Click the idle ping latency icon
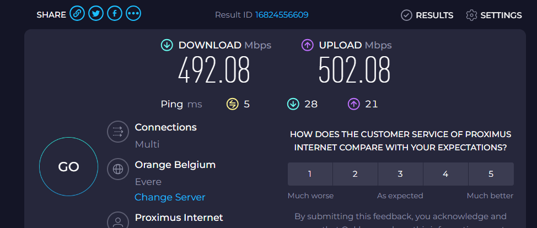537x228 pixels. (233, 104)
